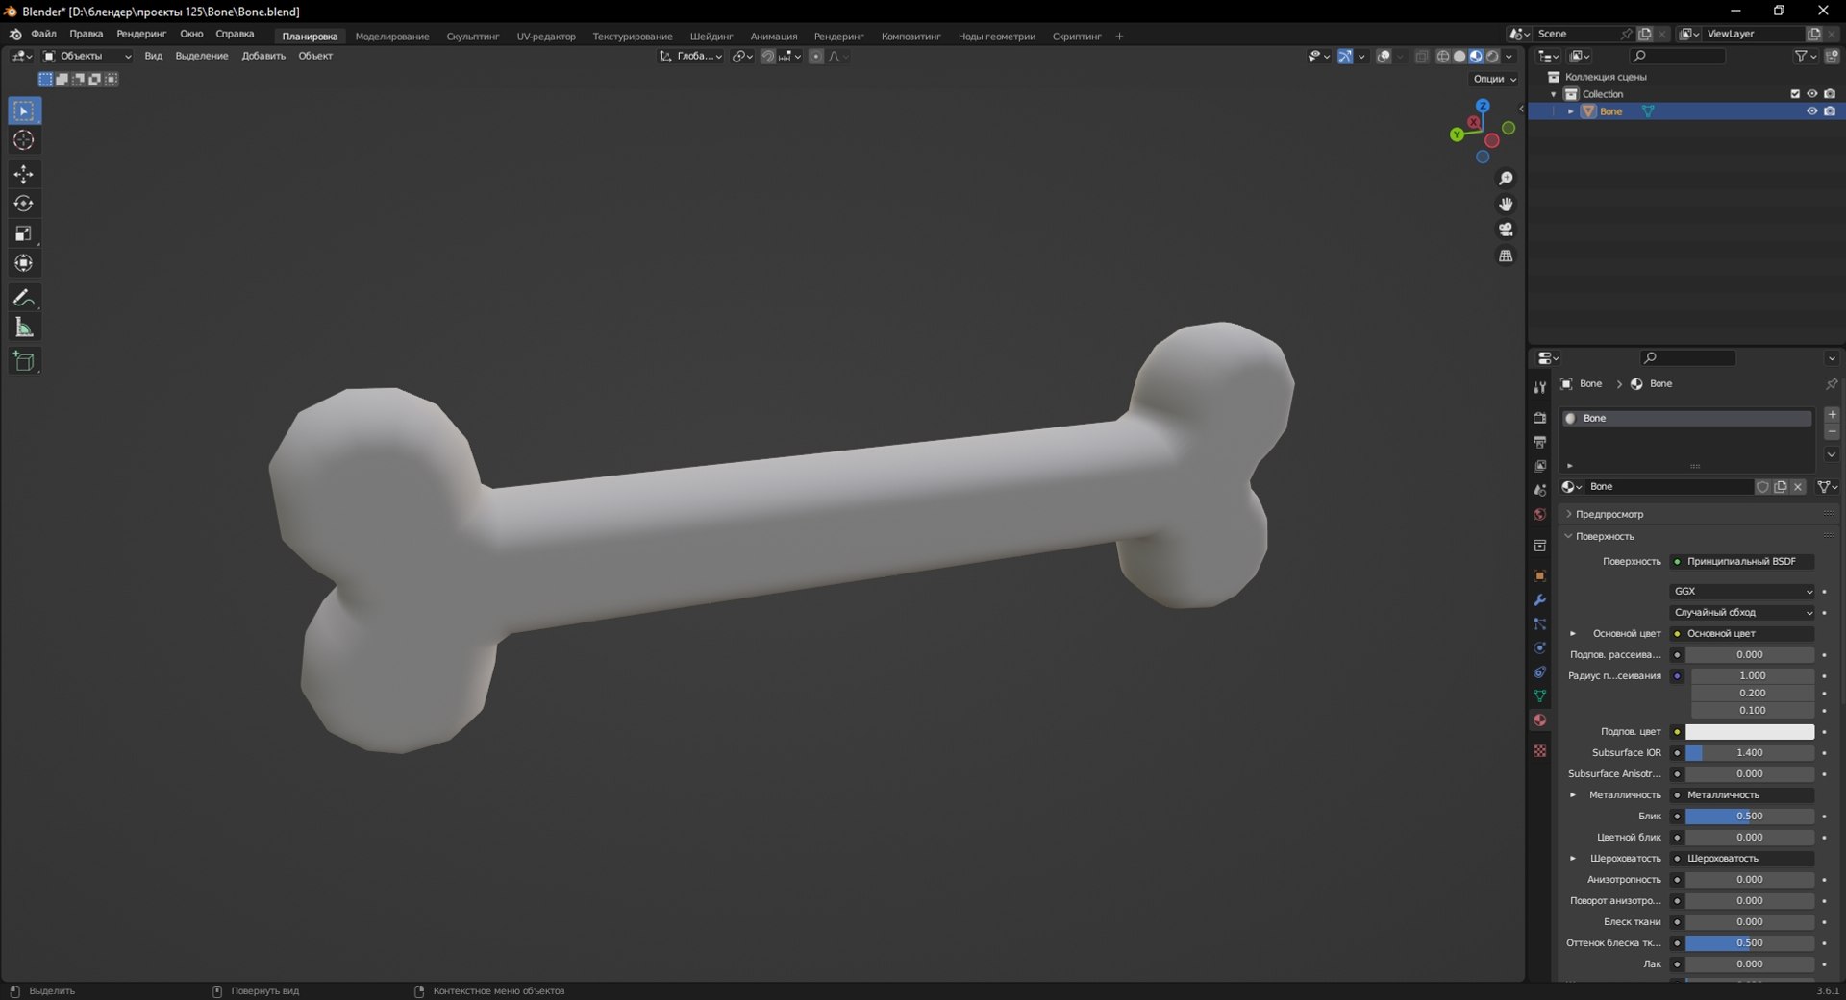The width and height of the screenshot is (1846, 1000).
Task: Open the Object Data mesh properties tab
Action: click(1539, 695)
